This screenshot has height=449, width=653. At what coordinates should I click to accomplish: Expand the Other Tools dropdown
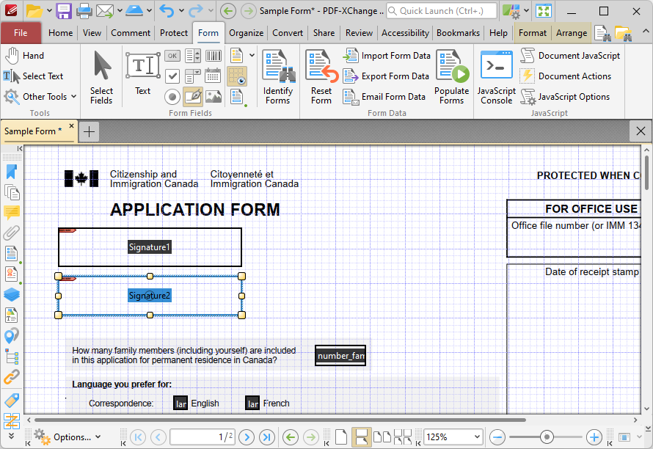point(40,96)
